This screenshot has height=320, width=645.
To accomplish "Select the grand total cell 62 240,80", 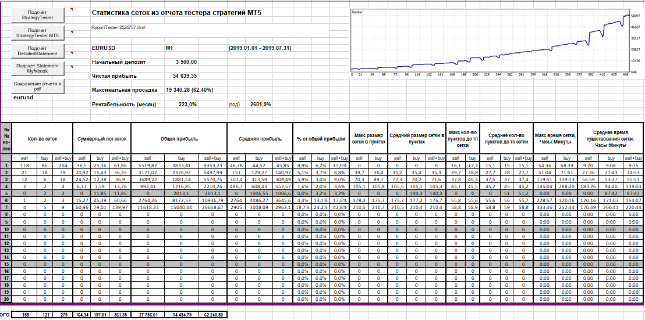I will [x=212, y=315].
